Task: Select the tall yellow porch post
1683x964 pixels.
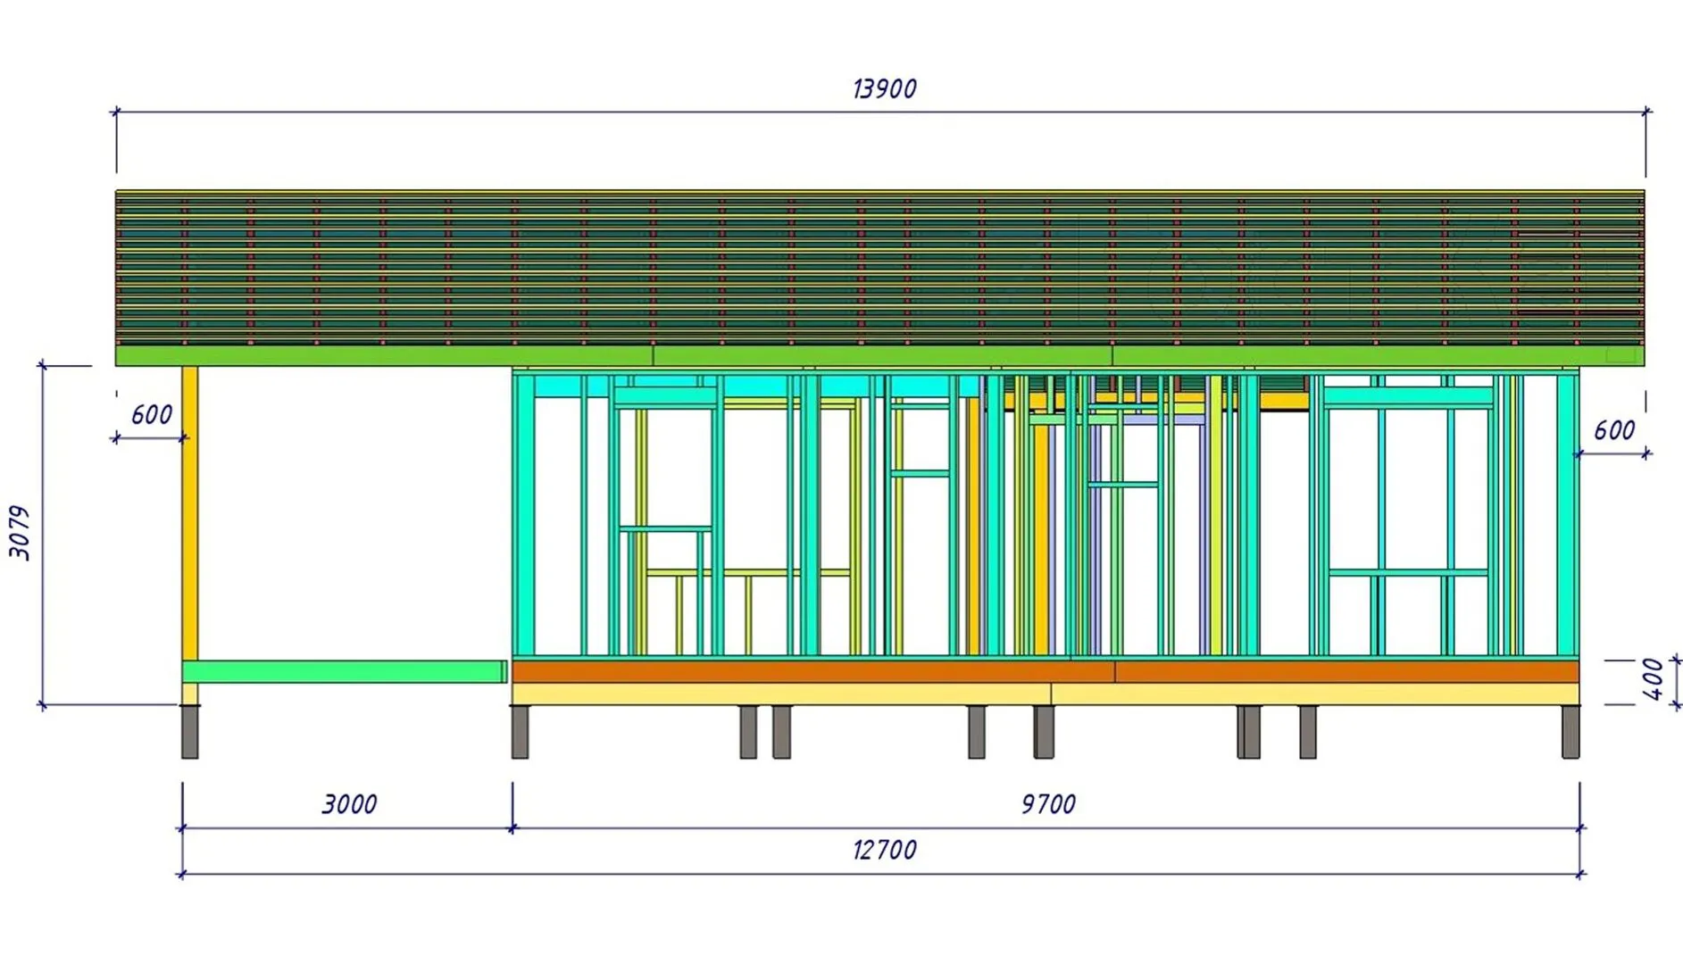Action: pyautogui.click(x=189, y=513)
